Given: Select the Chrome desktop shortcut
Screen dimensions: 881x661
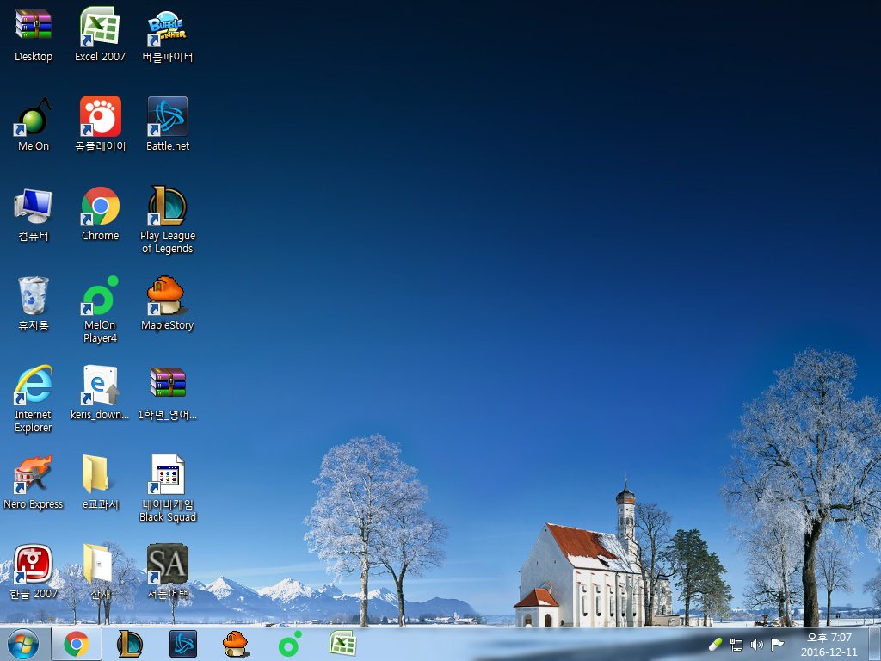Looking at the screenshot, I should tap(100, 206).
